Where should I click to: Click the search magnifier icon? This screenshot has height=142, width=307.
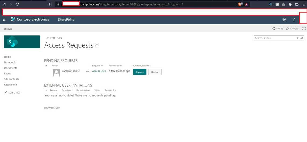tap(302, 38)
